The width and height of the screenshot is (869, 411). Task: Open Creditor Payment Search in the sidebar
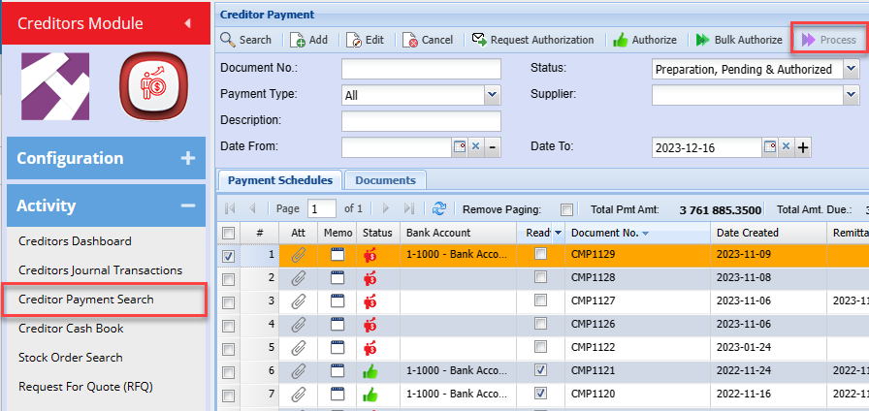click(x=86, y=300)
